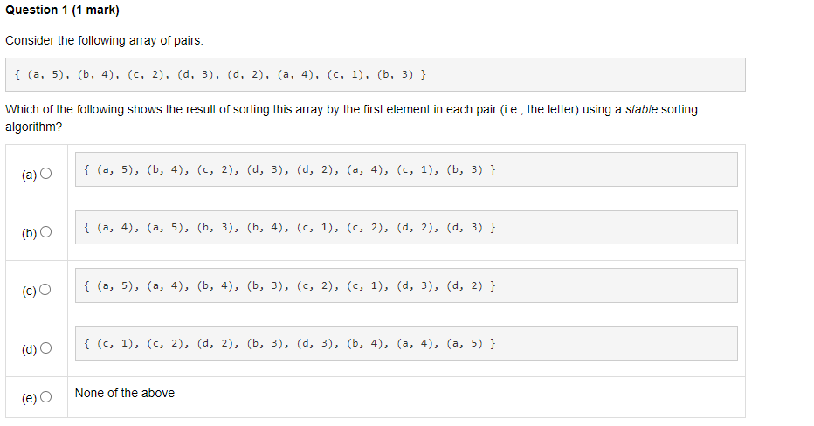
Task: Mark option (d) radio button
Action: pos(45,348)
